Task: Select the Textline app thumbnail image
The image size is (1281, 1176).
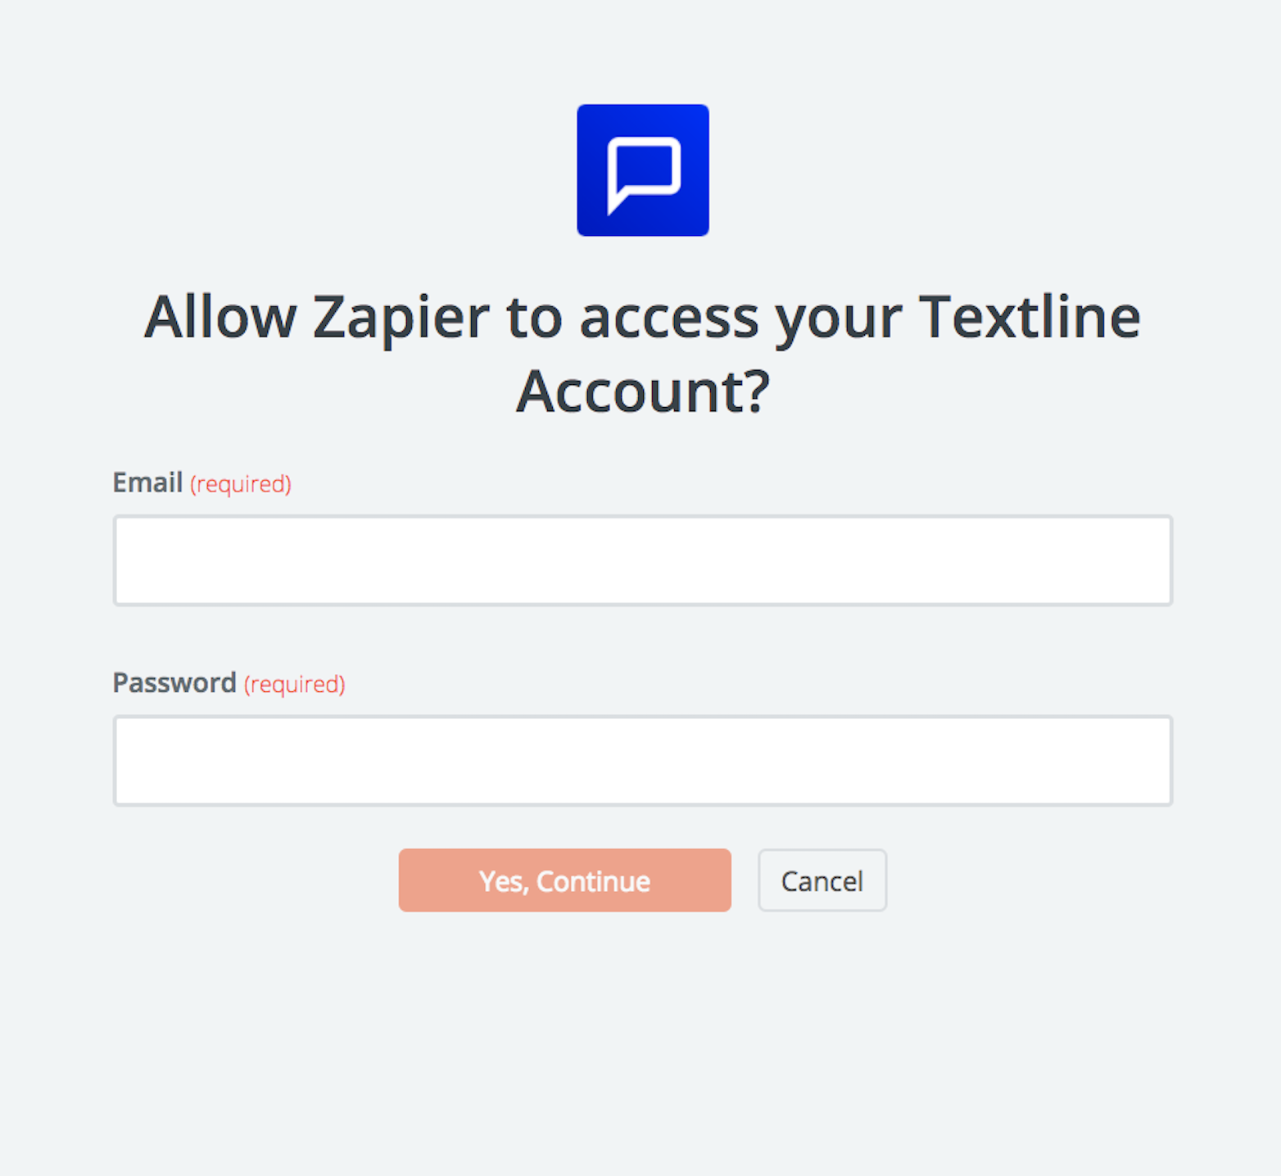Action: [x=643, y=170]
